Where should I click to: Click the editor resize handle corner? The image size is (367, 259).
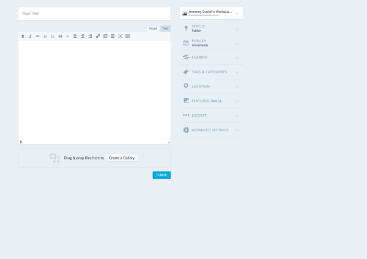click(x=169, y=142)
